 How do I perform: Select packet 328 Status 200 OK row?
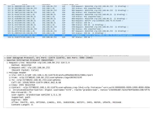point(76,37)
